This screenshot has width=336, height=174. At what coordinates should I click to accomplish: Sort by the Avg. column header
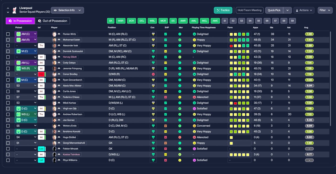[x=306, y=27]
